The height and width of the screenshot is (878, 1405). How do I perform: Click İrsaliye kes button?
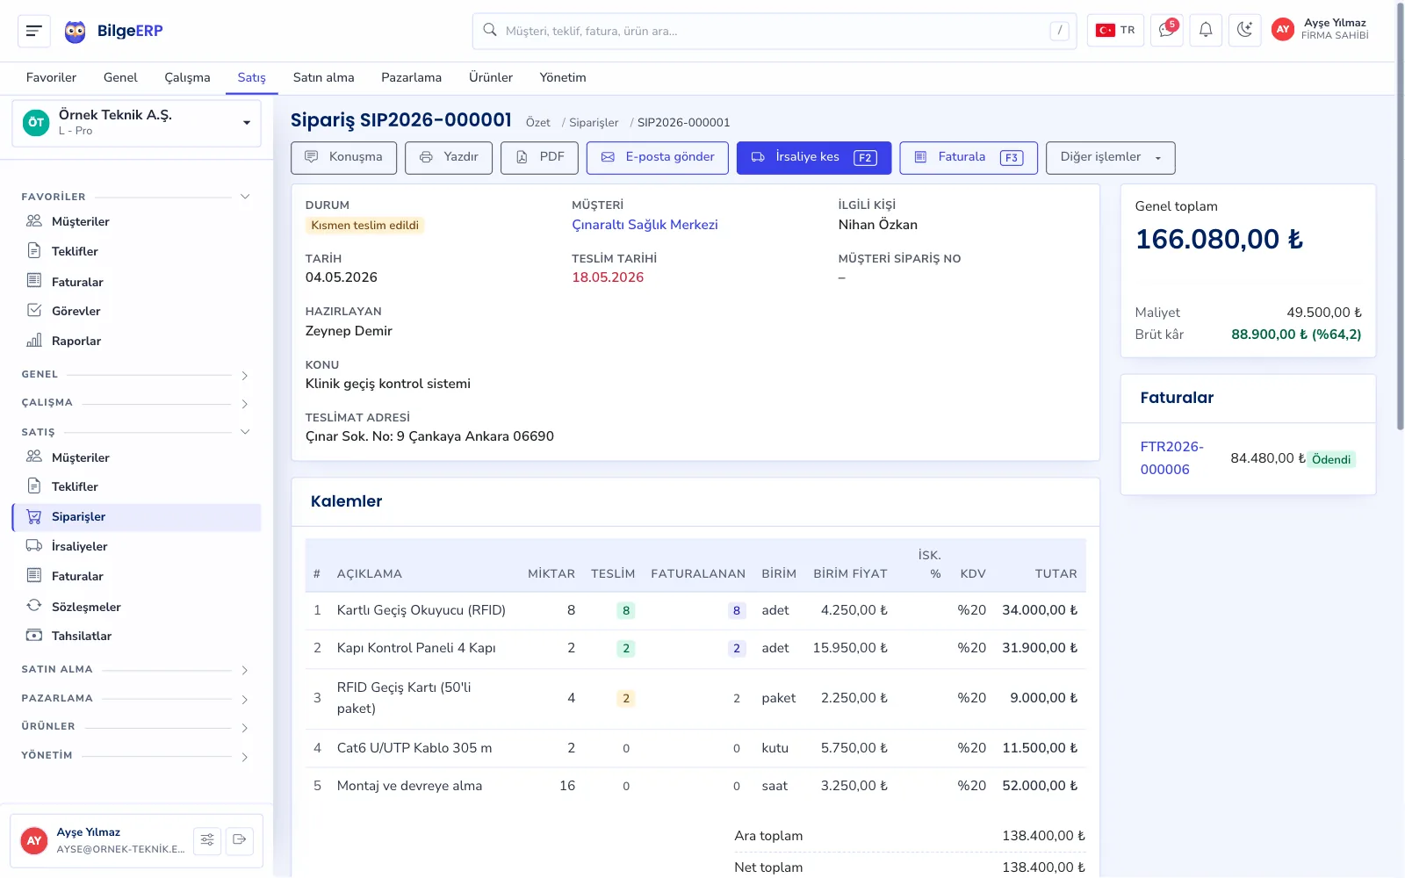(x=814, y=158)
